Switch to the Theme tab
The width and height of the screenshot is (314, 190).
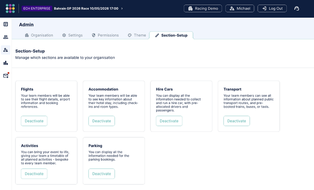click(x=137, y=35)
